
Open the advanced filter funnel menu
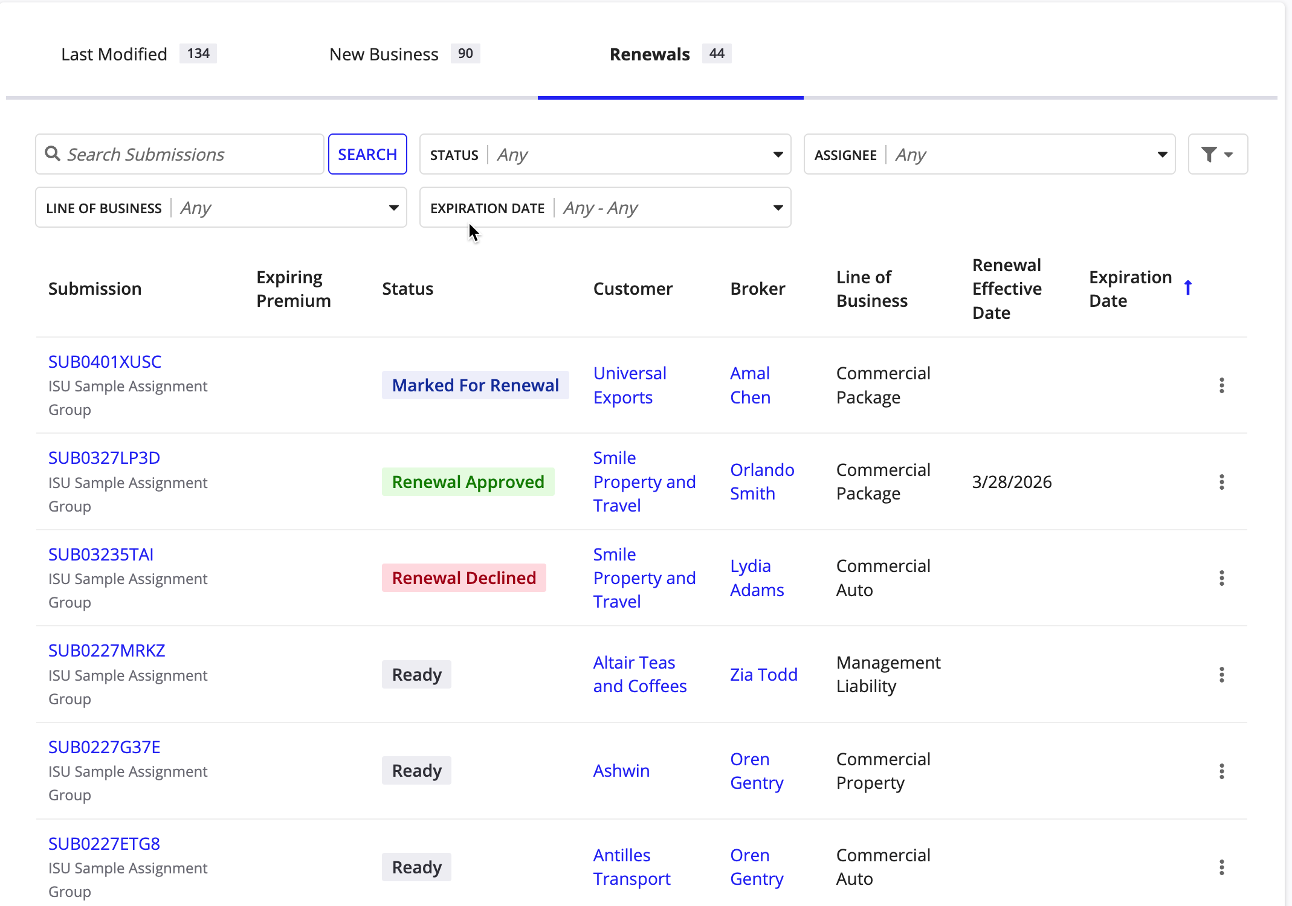[1218, 155]
